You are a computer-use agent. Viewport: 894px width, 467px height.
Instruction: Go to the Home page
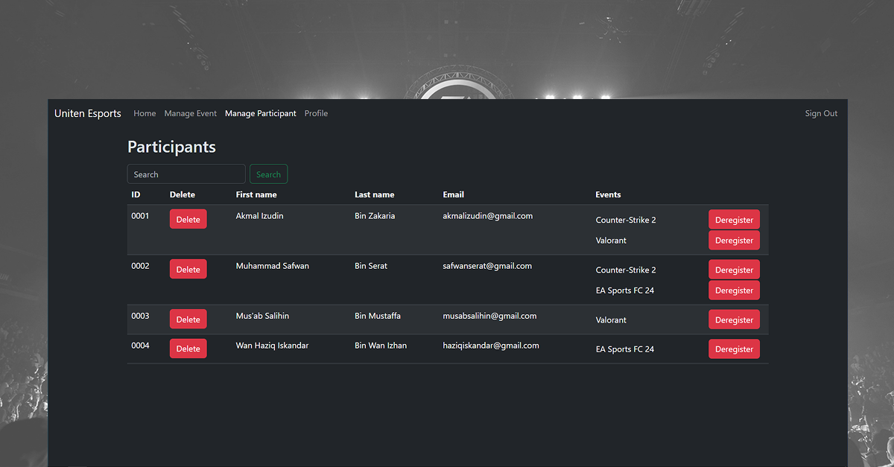coord(145,113)
